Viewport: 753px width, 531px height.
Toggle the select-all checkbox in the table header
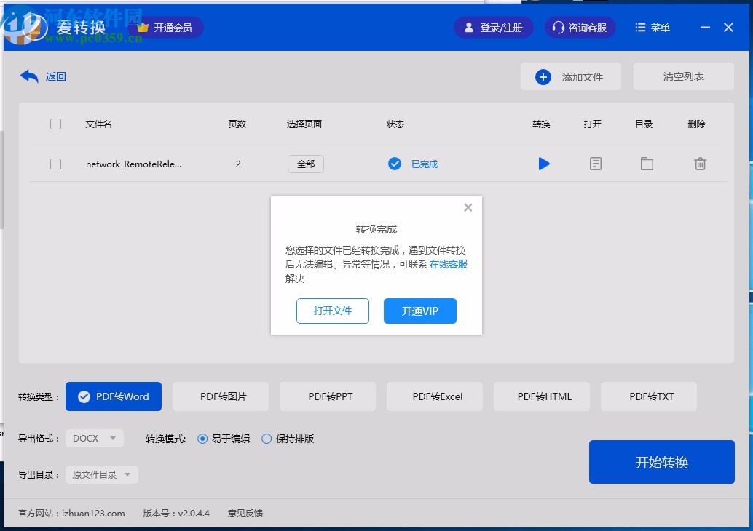[x=56, y=124]
